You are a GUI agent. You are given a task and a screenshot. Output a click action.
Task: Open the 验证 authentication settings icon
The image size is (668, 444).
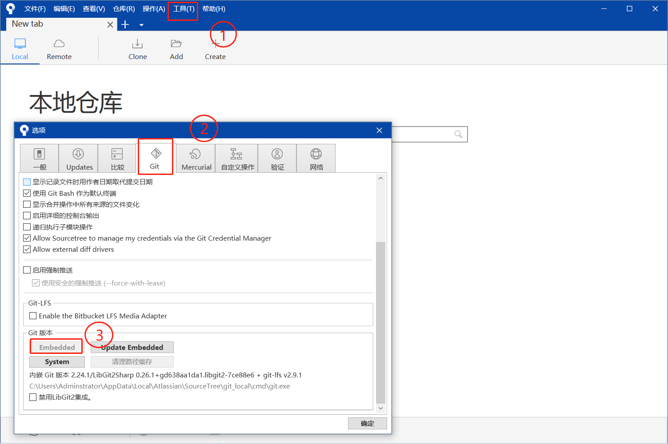277,158
